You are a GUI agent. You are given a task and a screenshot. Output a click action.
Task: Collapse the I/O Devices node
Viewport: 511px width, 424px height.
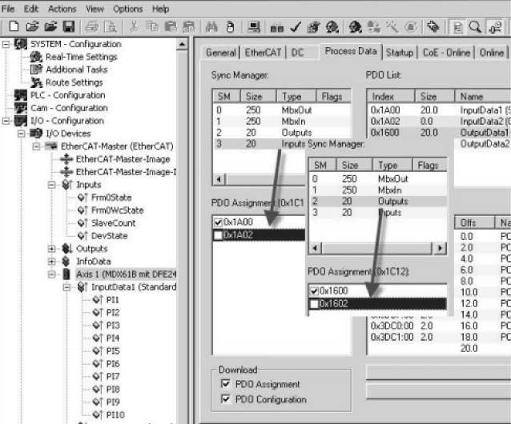tap(21, 134)
